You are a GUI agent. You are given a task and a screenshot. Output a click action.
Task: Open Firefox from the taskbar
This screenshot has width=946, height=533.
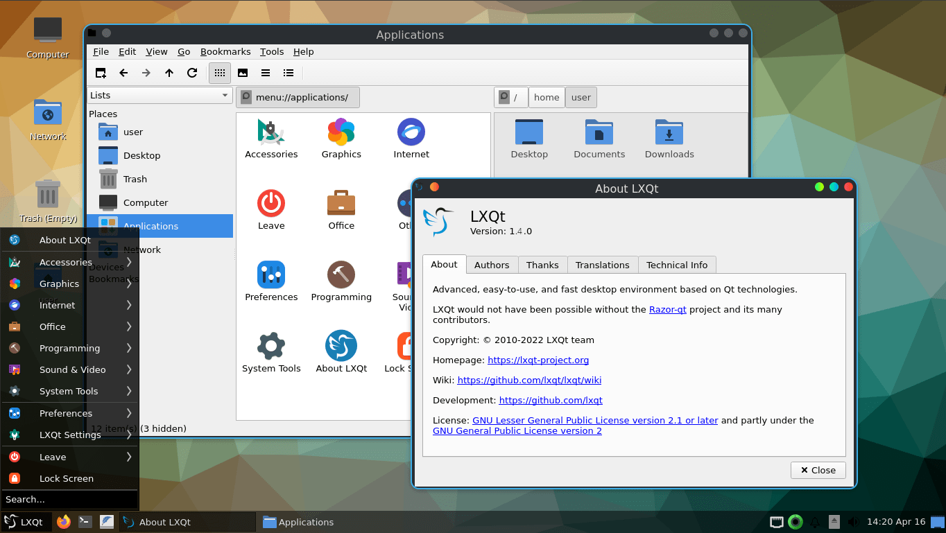[63, 522]
